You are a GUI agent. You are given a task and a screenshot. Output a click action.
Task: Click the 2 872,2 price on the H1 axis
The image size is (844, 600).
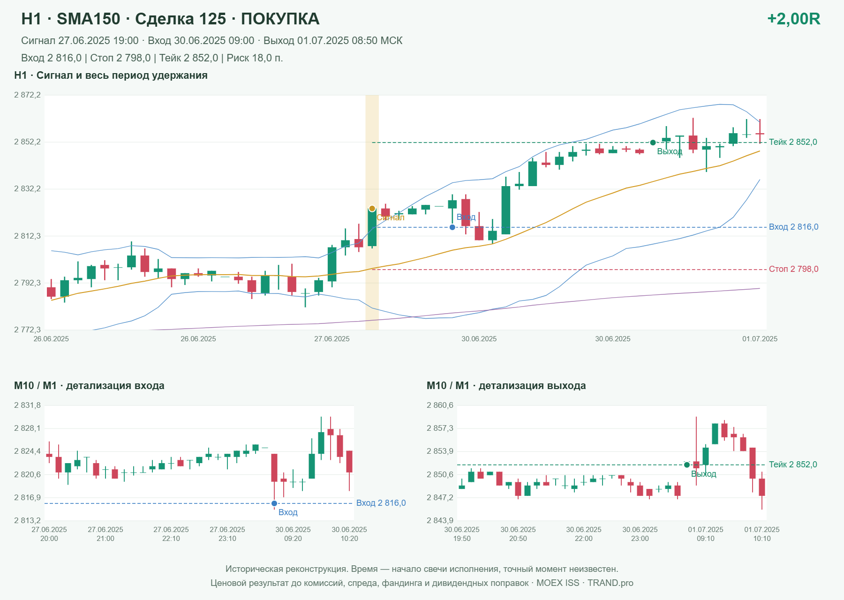(27, 95)
